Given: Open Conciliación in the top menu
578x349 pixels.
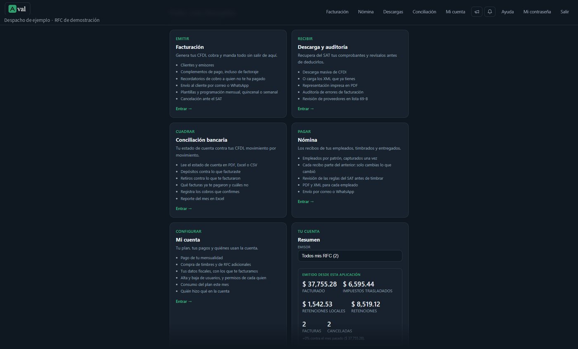Looking at the screenshot, I should click(424, 12).
